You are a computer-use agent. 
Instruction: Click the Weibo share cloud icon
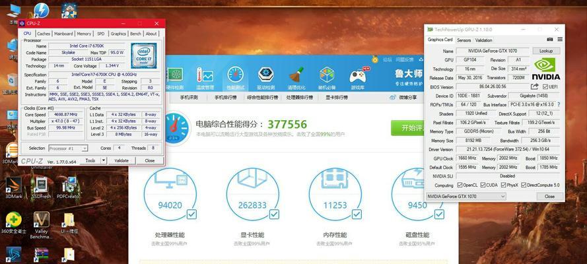pyautogui.click(x=393, y=97)
